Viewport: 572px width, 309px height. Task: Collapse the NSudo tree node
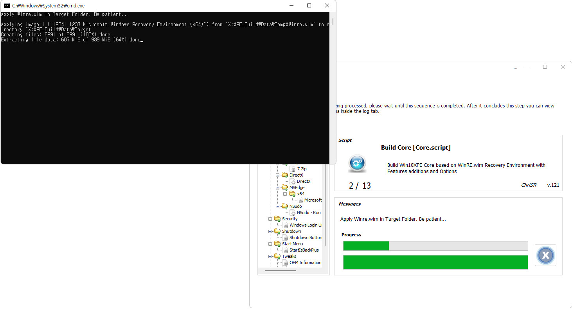pyautogui.click(x=277, y=206)
